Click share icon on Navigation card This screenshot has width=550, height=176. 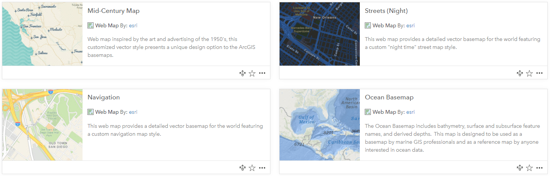[x=242, y=168]
